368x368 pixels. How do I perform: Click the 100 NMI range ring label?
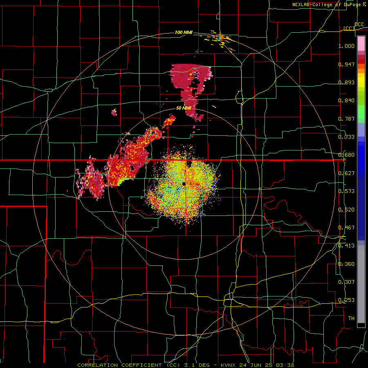(184, 32)
